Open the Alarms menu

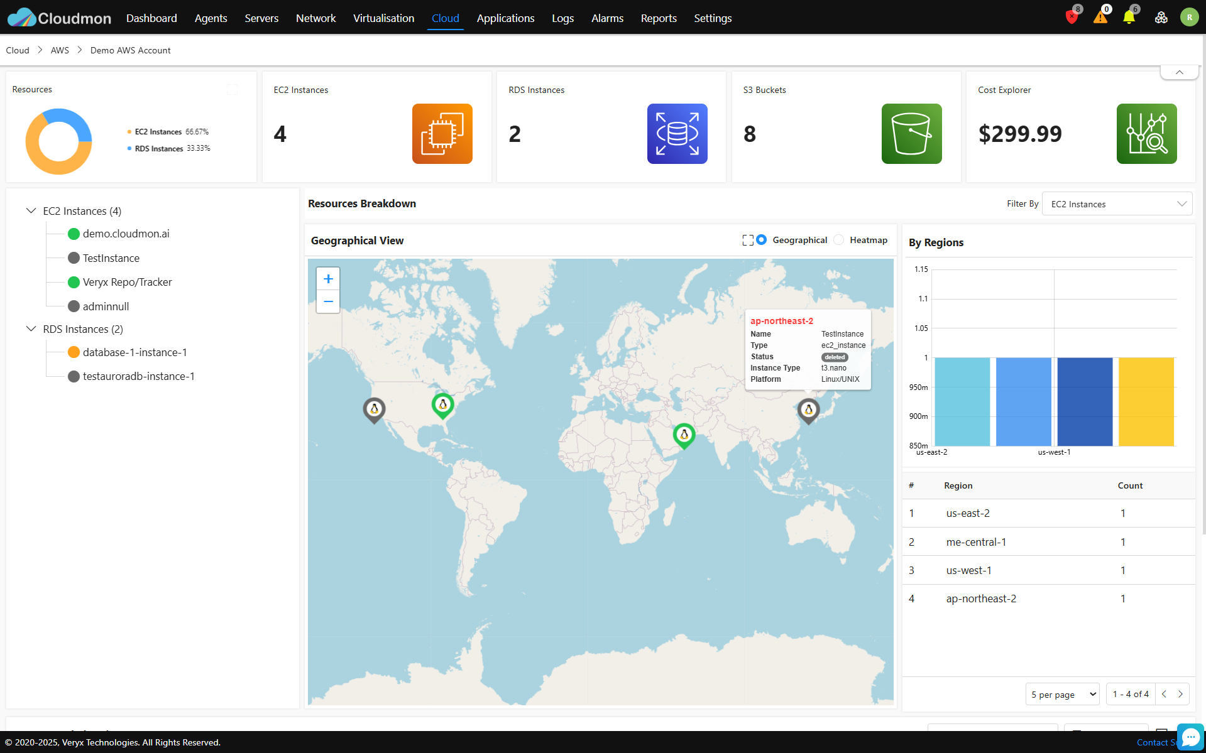coord(607,18)
